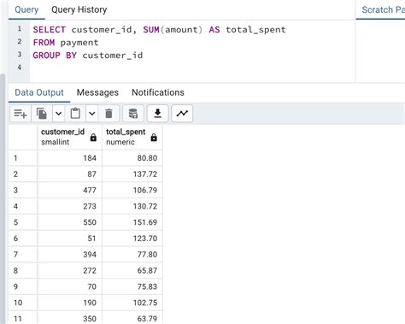This screenshot has height=324, width=405.
Task: Click cell with customer_id 190
Action: (69, 303)
